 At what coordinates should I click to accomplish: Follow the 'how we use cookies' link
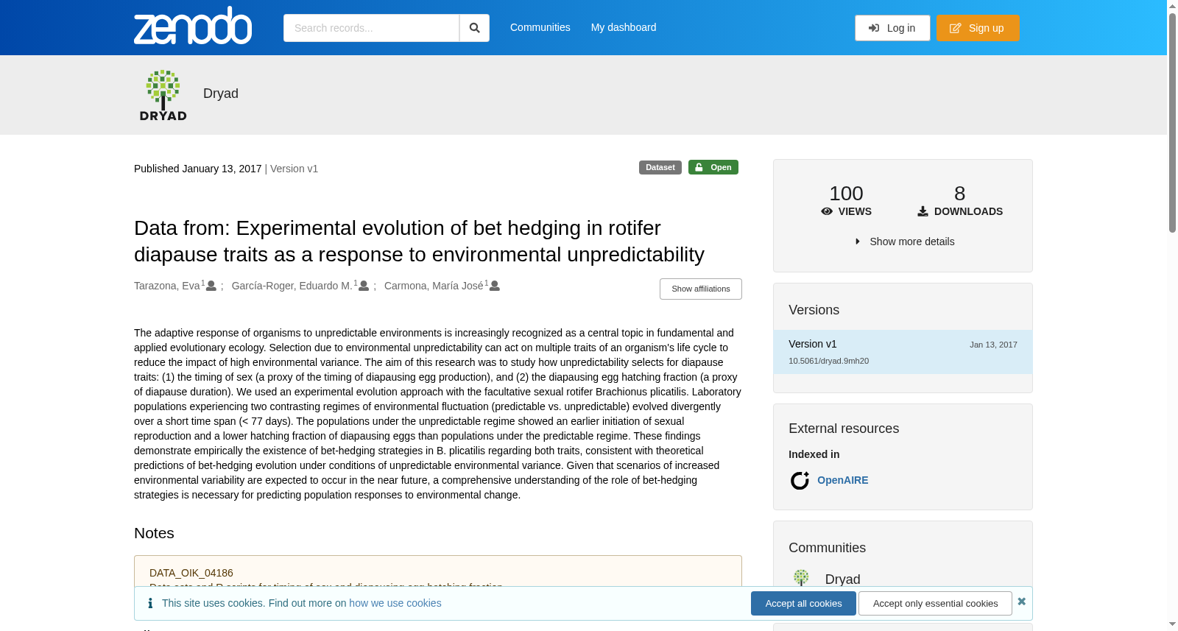(395, 603)
